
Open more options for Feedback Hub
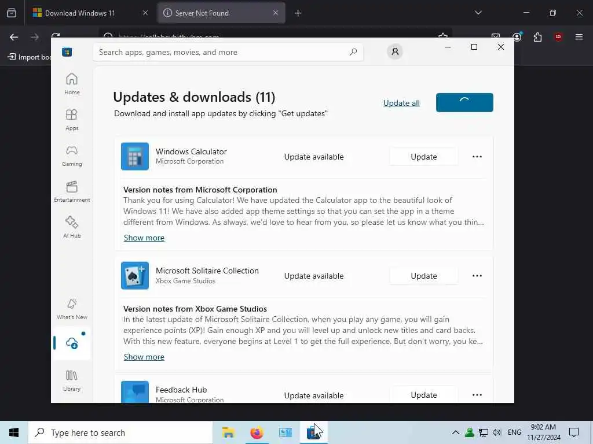coord(477,395)
